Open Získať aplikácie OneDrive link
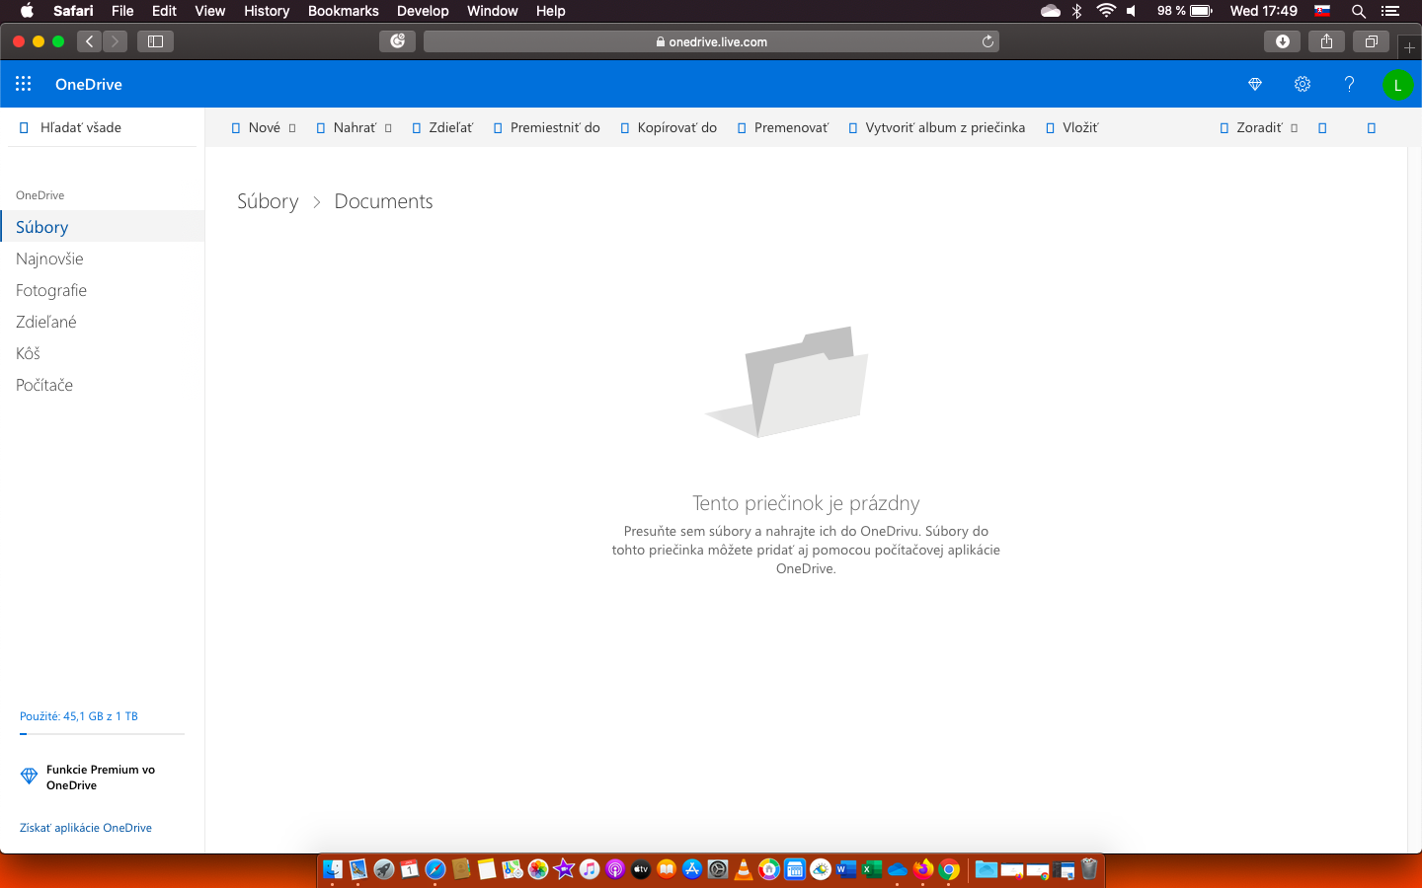Viewport: 1422px width, 888px height. pos(86,828)
